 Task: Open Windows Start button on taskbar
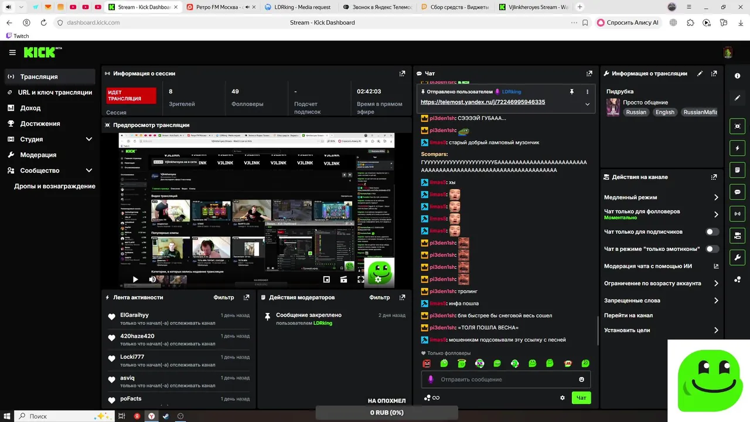click(7, 416)
